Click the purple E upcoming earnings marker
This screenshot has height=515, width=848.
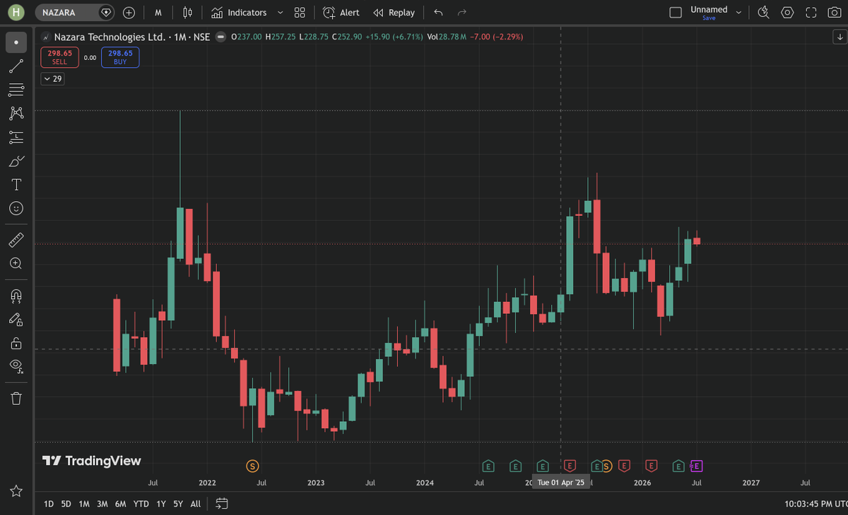coord(696,466)
